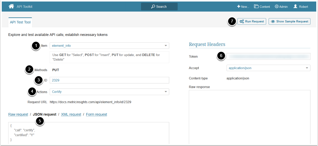Expand the Accept dropdown application/json

click(268, 68)
